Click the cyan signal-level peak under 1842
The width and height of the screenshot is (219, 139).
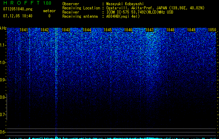[x=56, y=137]
